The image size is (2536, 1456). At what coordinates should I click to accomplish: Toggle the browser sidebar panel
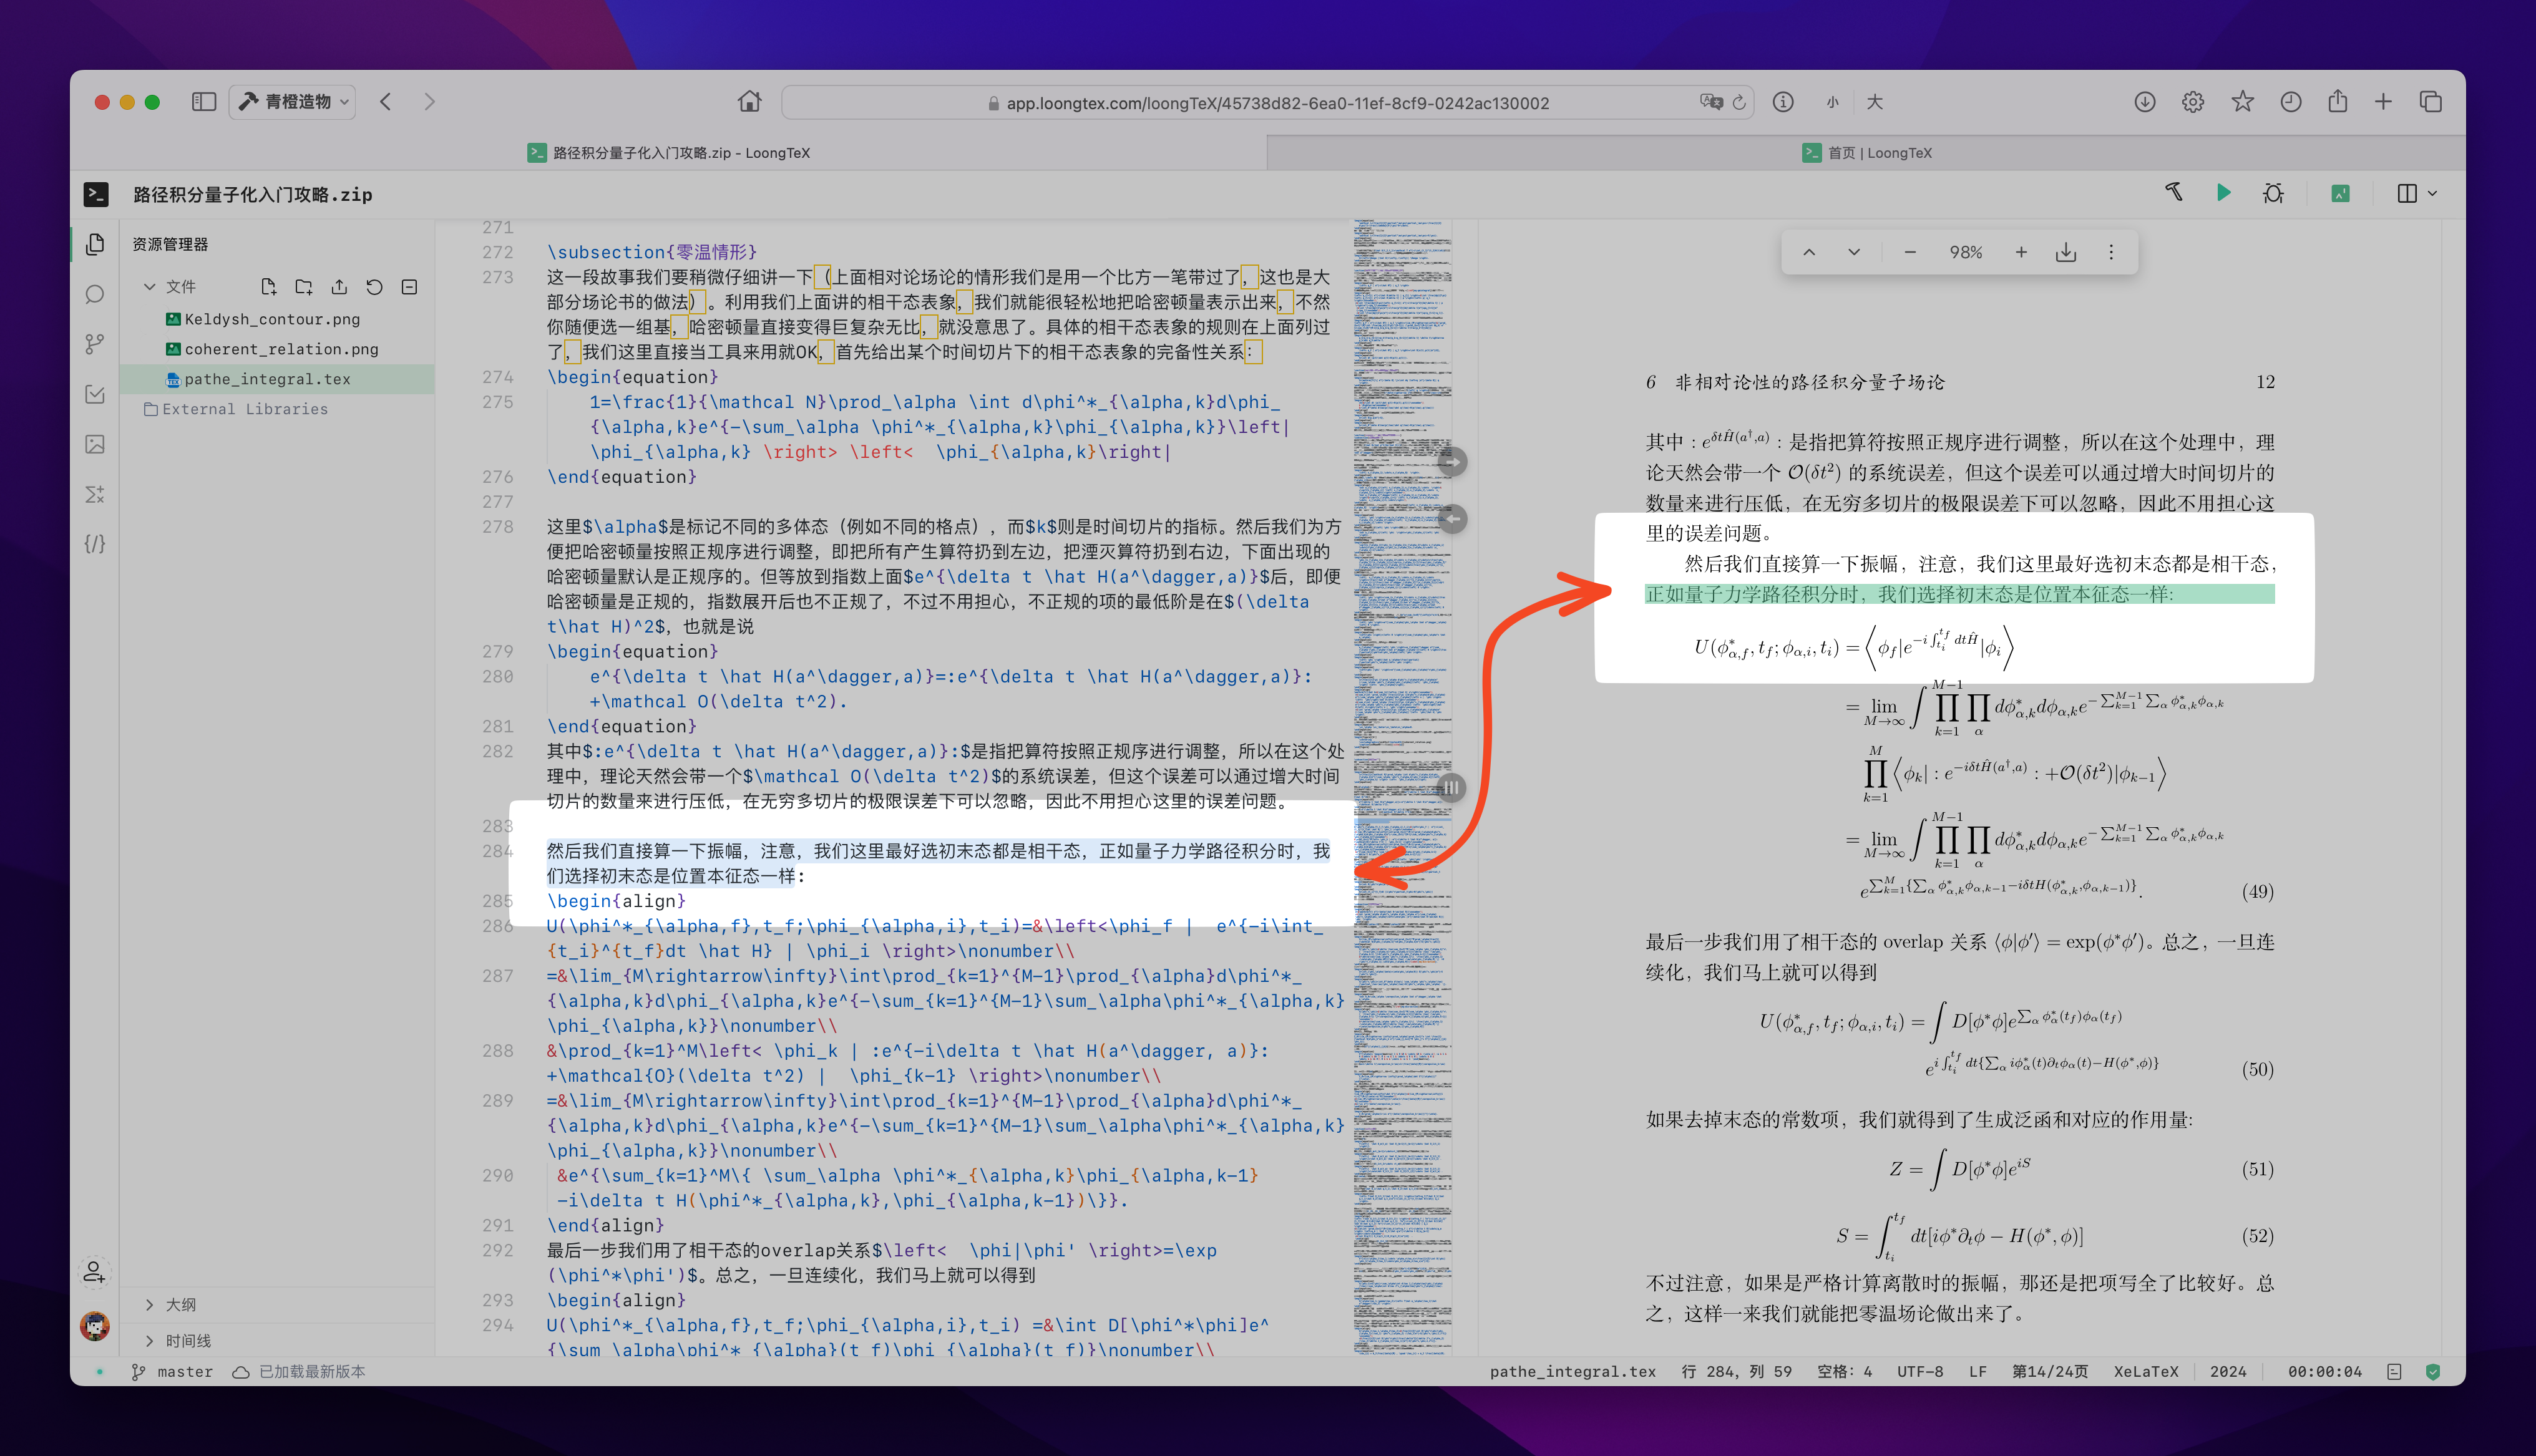(204, 102)
